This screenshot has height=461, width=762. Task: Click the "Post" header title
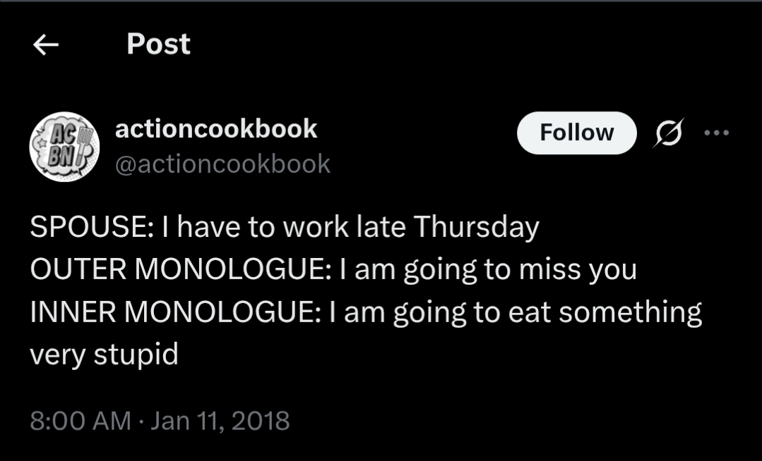click(x=158, y=44)
